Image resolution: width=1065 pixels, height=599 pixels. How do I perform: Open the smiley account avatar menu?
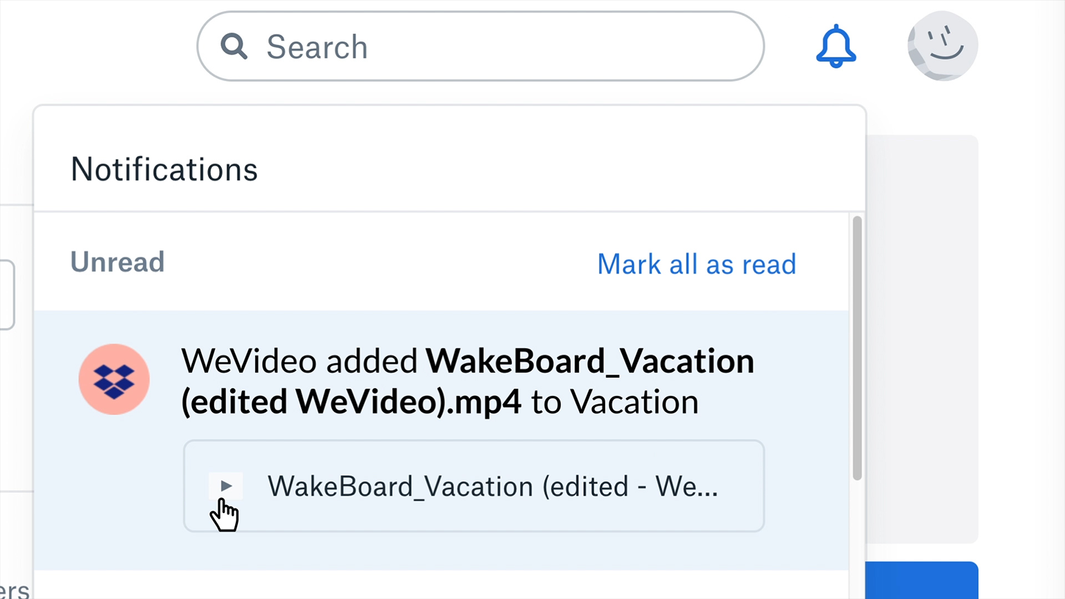click(942, 46)
